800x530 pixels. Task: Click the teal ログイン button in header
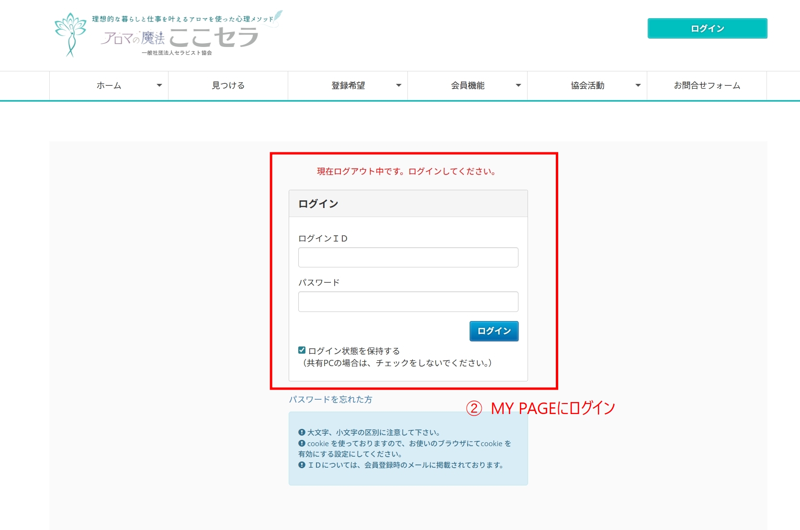pos(707,28)
